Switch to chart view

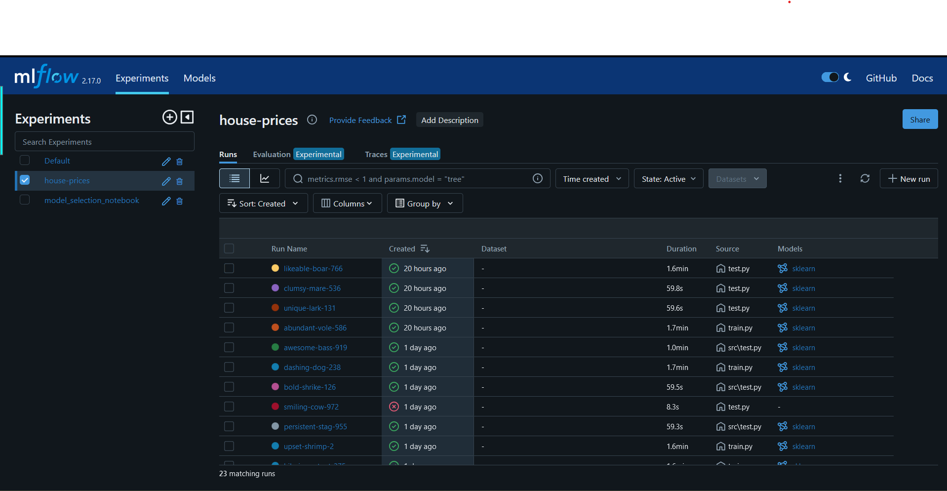[x=265, y=178]
